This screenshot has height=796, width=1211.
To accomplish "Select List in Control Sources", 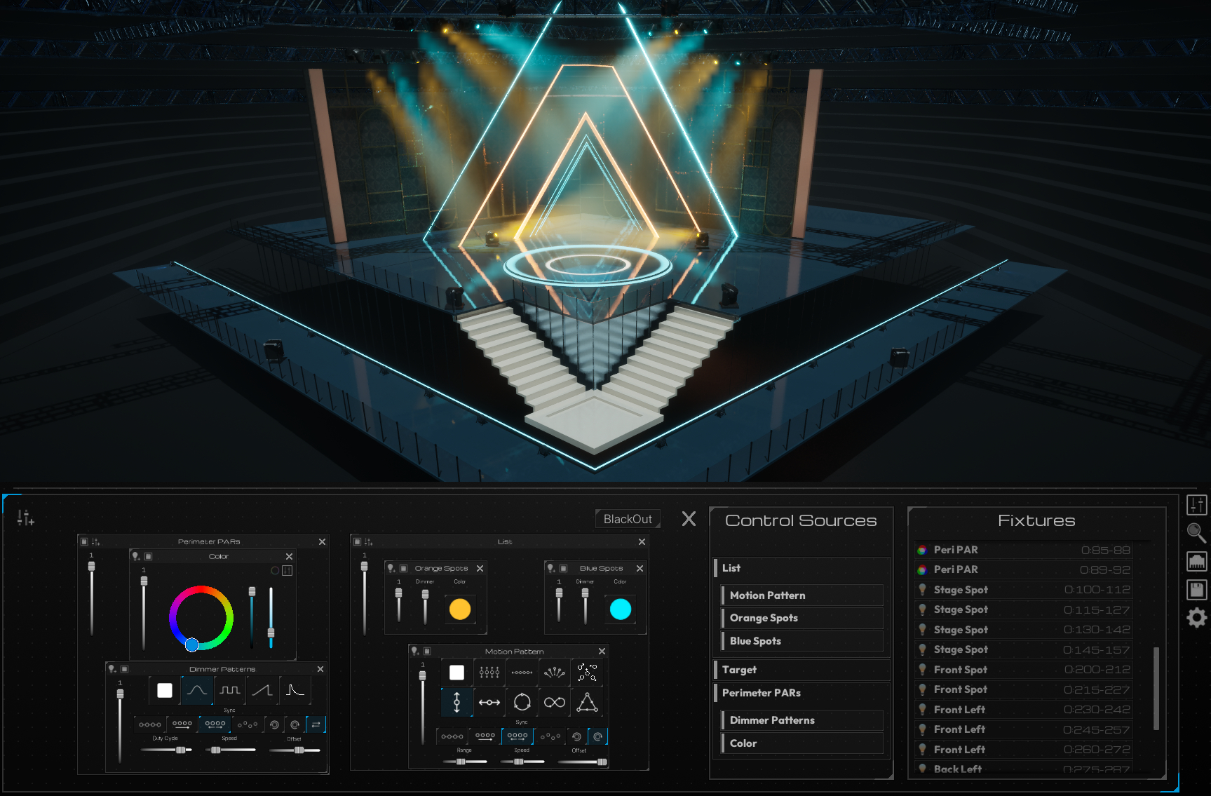I will (x=801, y=568).
